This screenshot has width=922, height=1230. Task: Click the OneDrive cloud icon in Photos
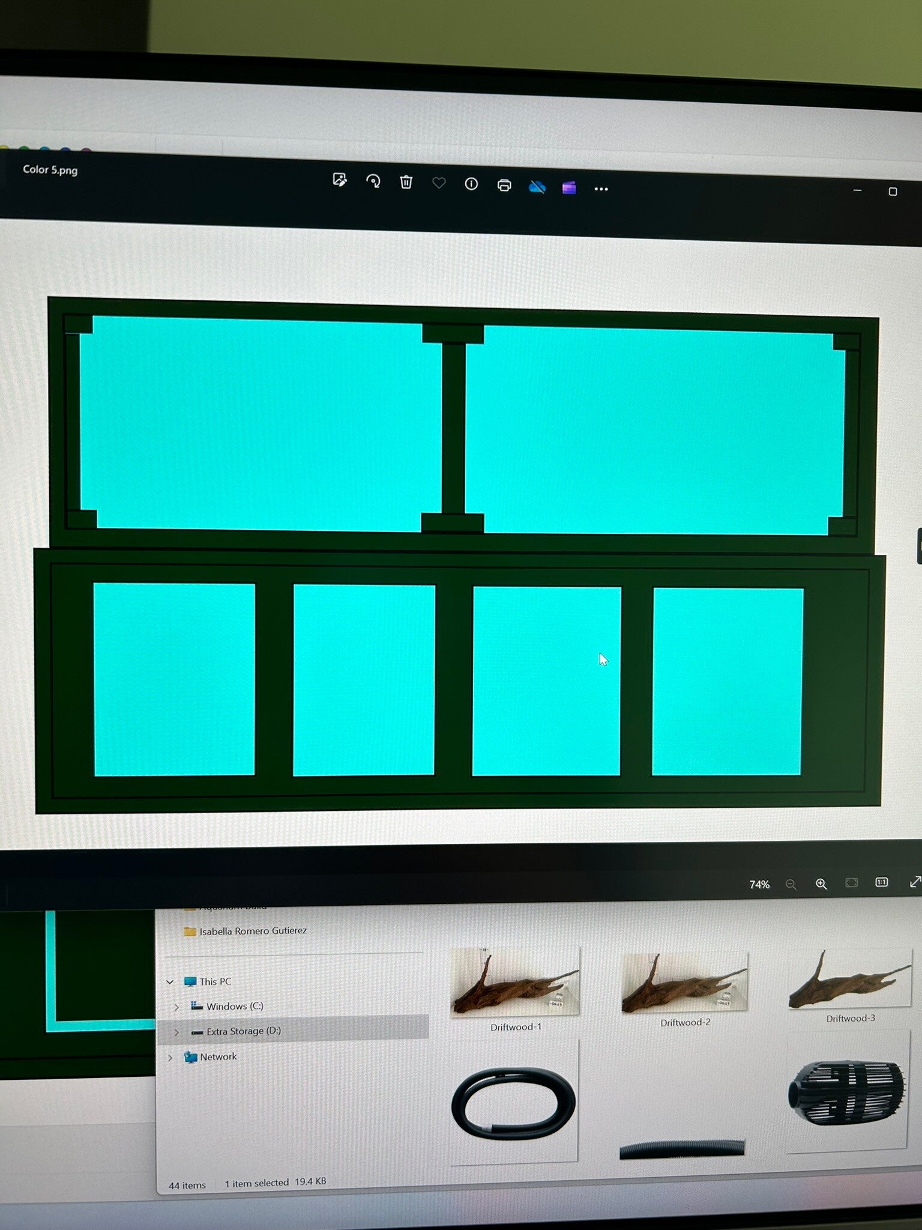[x=537, y=187]
